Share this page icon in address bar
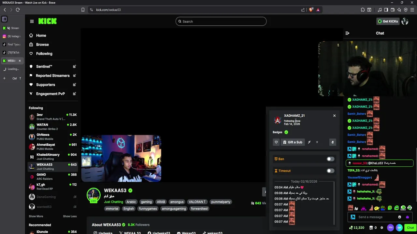Screen dimensions: 417x234 pos(303,10)
